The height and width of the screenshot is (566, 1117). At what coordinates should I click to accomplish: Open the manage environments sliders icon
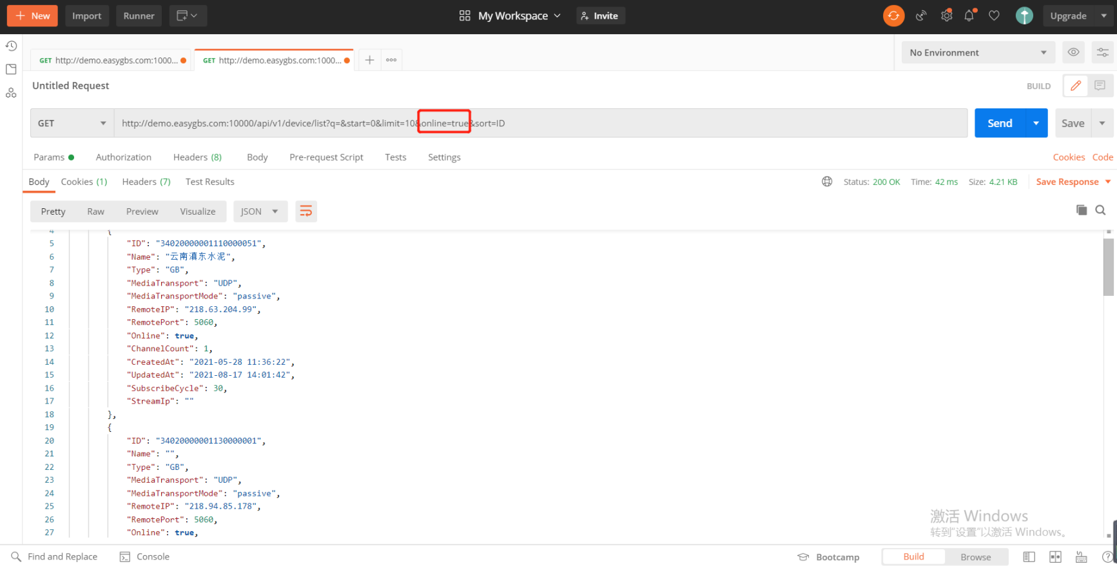pyautogui.click(x=1103, y=52)
